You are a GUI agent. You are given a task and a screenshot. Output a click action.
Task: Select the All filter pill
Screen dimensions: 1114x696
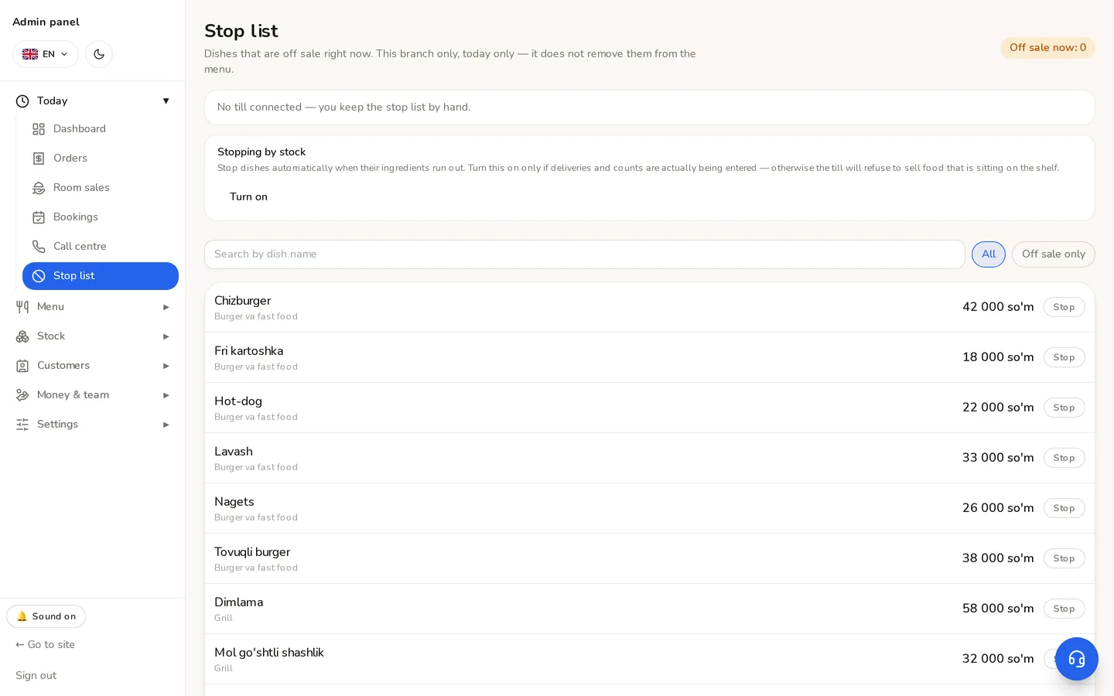[988, 254]
